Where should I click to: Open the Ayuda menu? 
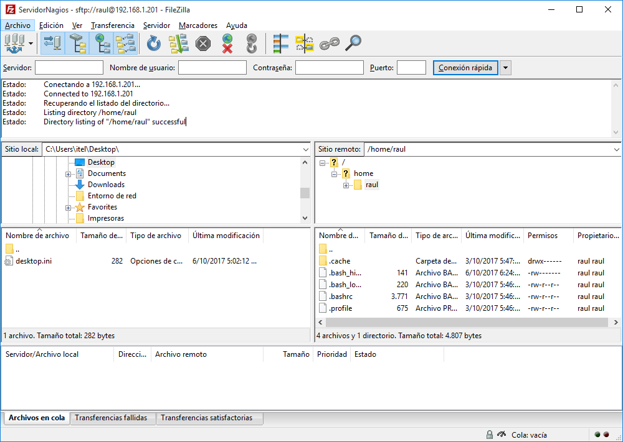tap(237, 25)
